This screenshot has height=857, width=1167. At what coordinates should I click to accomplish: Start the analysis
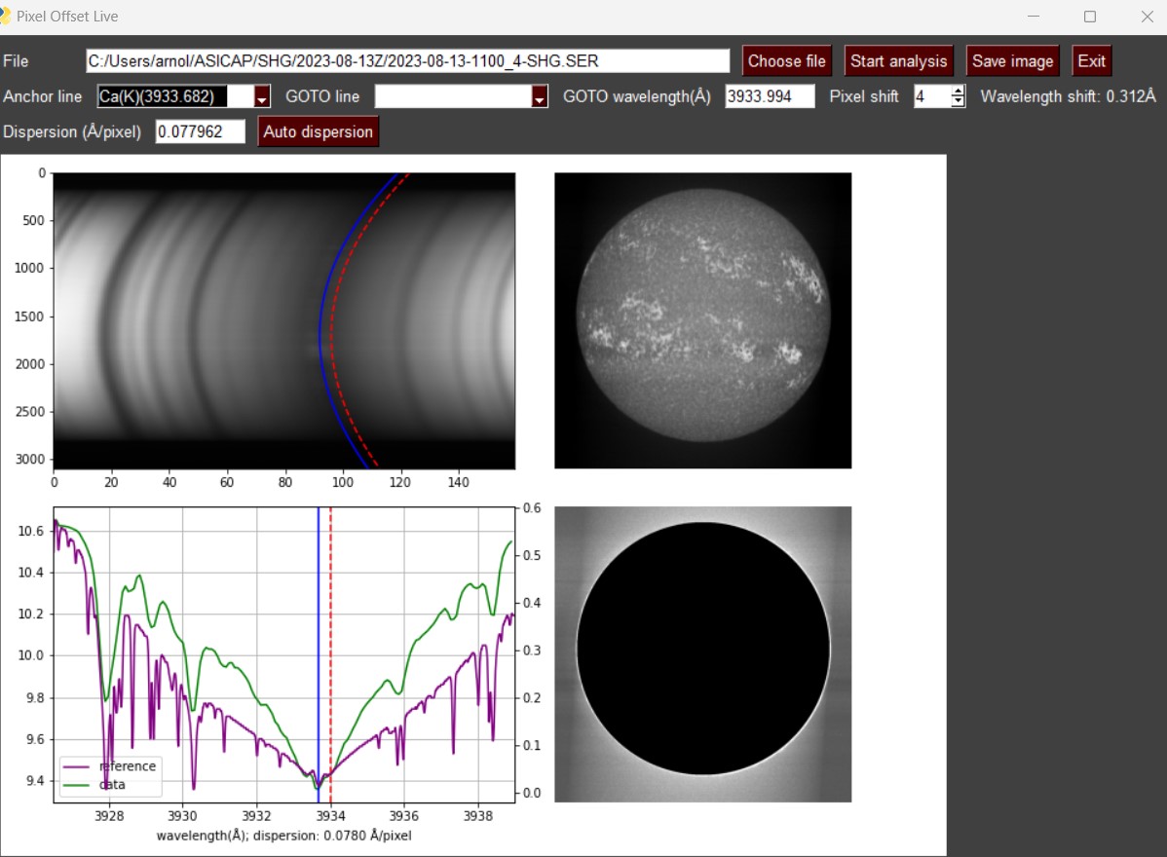click(x=897, y=61)
